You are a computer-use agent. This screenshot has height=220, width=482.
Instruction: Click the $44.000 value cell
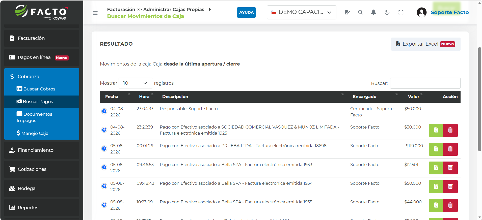pyautogui.click(x=413, y=202)
